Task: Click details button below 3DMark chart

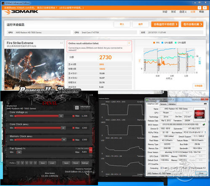Action: click(199, 86)
